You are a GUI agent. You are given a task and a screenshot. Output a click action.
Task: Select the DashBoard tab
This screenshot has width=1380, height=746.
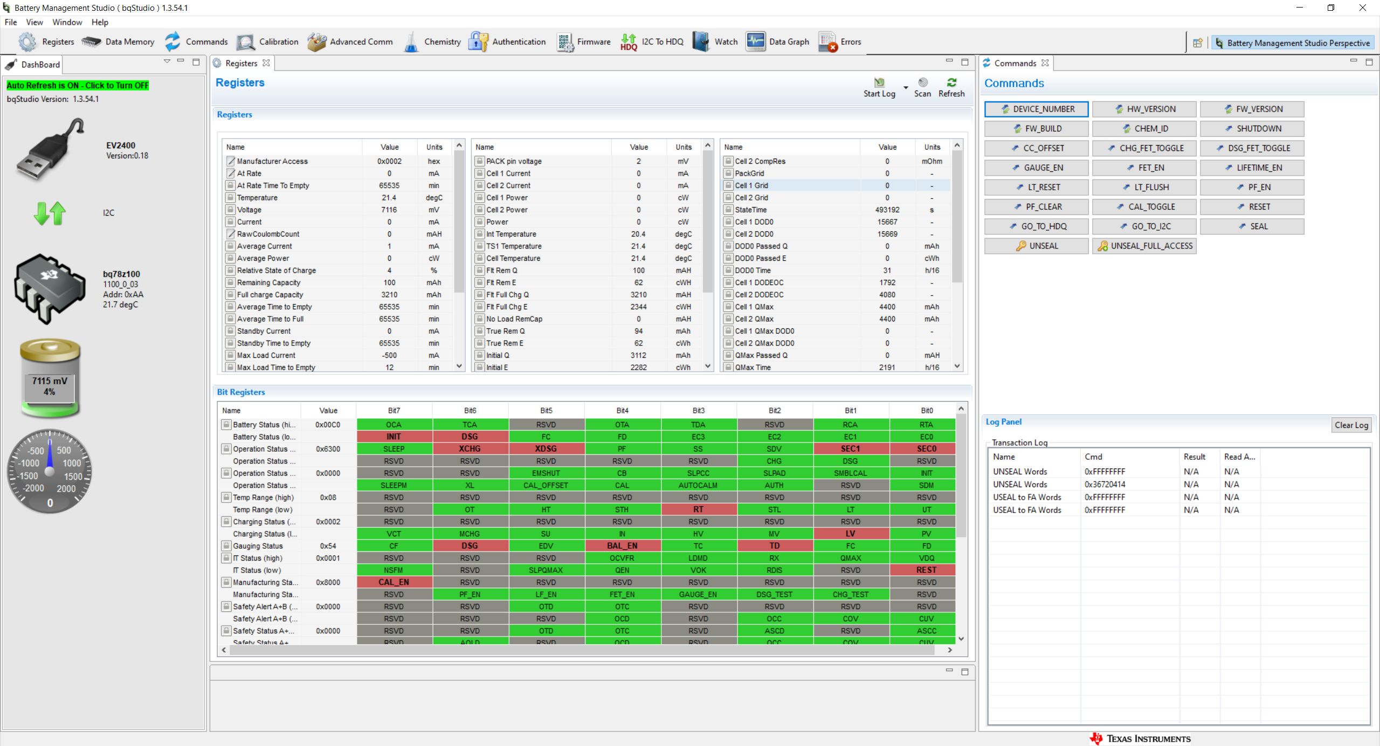click(x=32, y=64)
